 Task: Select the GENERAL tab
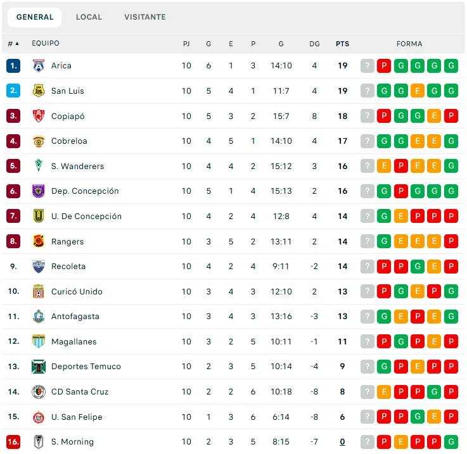coord(35,17)
